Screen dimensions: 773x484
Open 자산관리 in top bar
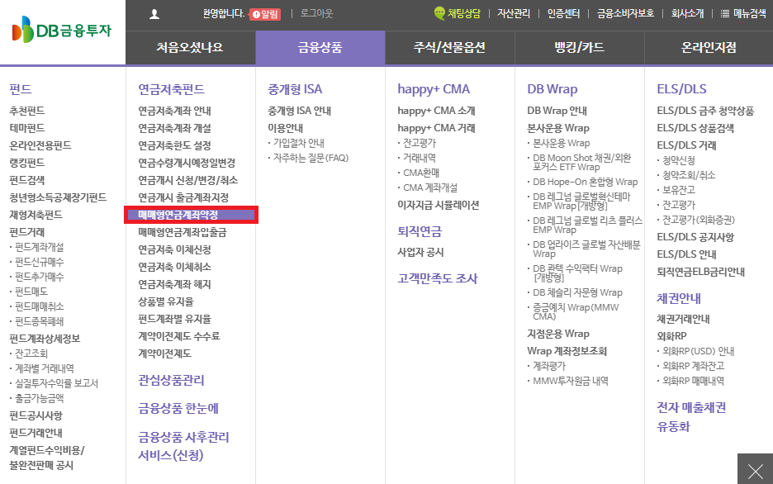click(513, 14)
